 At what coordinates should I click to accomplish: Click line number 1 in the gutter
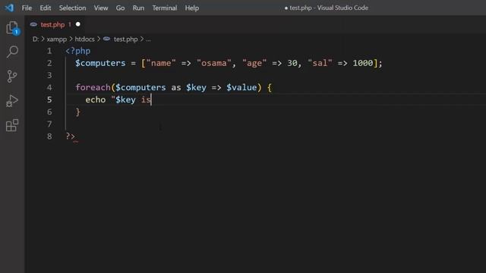coord(49,51)
